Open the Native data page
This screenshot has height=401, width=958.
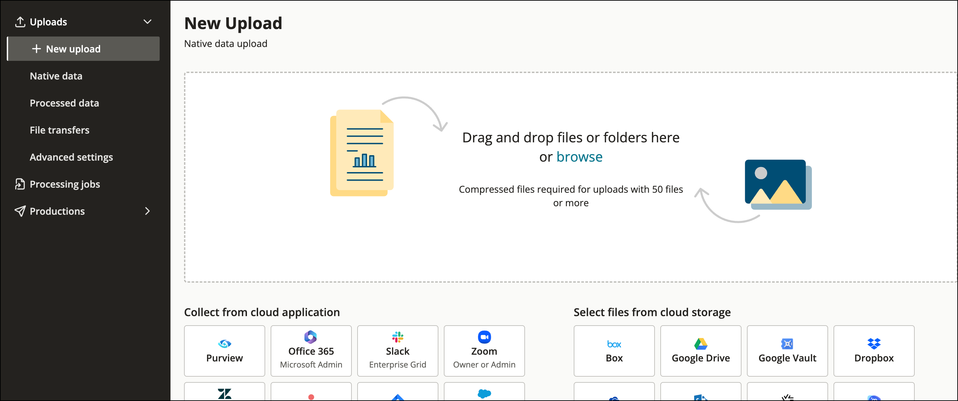coord(56,76)
